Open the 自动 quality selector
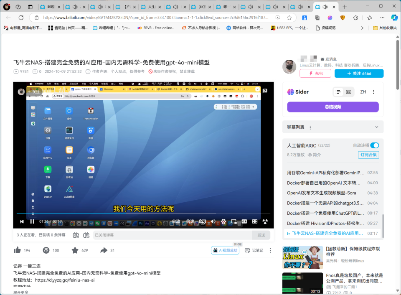 (x=176, y=221)
